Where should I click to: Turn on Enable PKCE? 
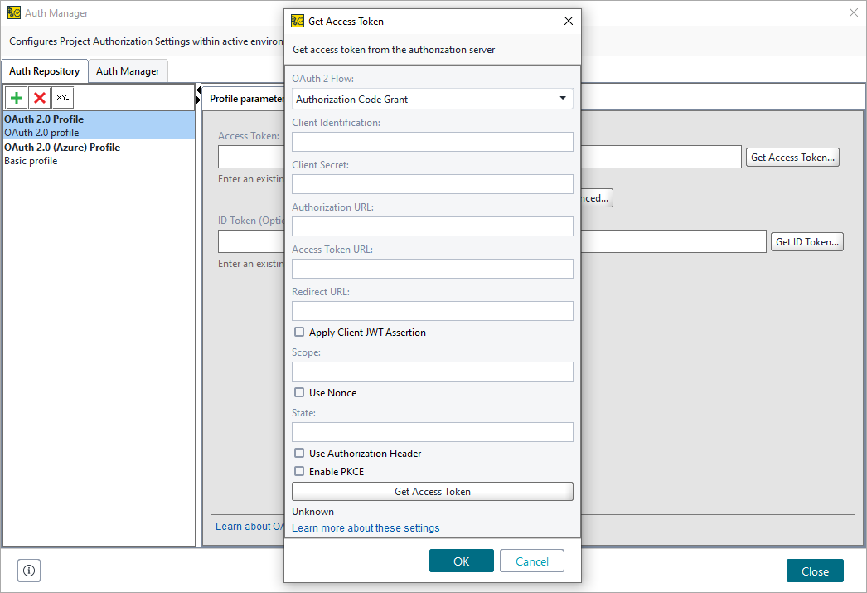coord(299,471)
